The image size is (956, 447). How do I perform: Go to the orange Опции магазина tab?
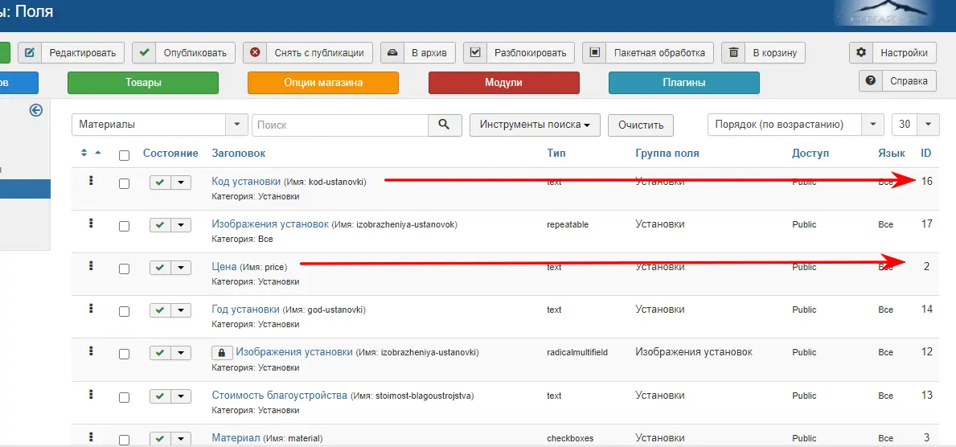coord(323,82)
